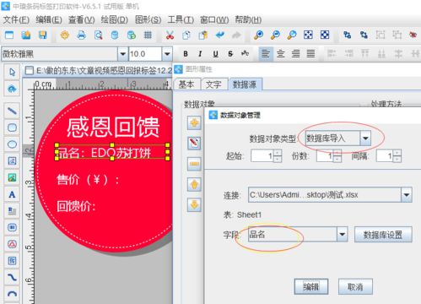The height and width of the screenshot is (304, 421).
Task: Click the Paste icon
Action: pos(203,35)
